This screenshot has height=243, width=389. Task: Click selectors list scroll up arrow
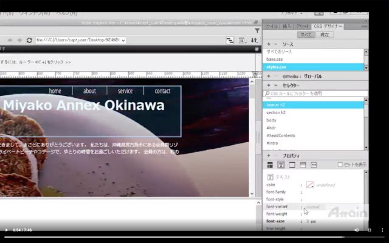click(366, 100)
